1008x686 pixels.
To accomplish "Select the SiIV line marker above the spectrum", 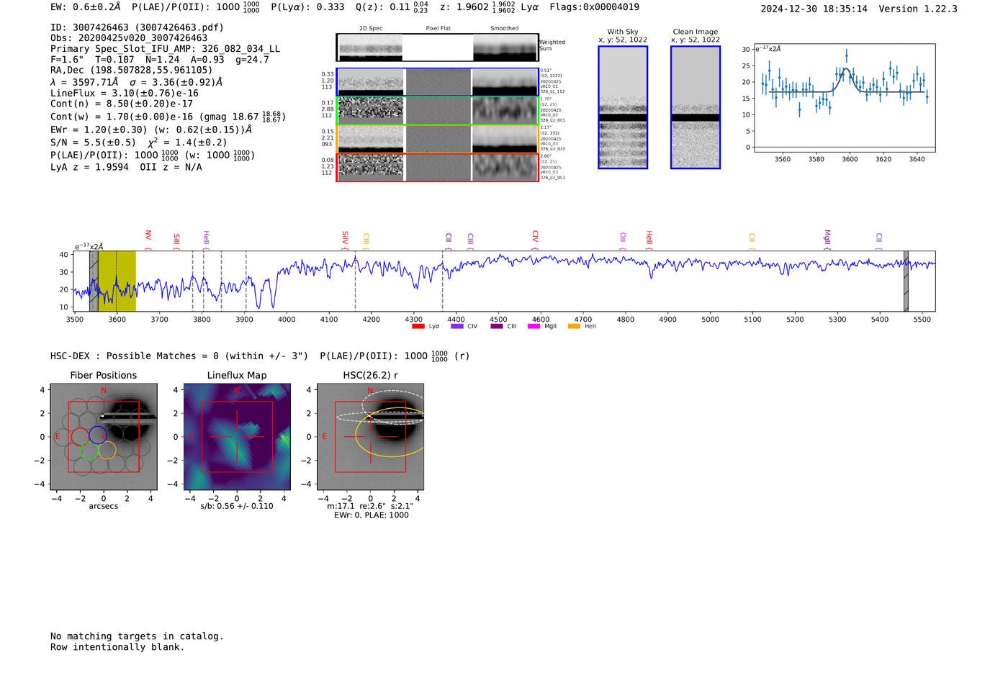I will coord(345,240).
